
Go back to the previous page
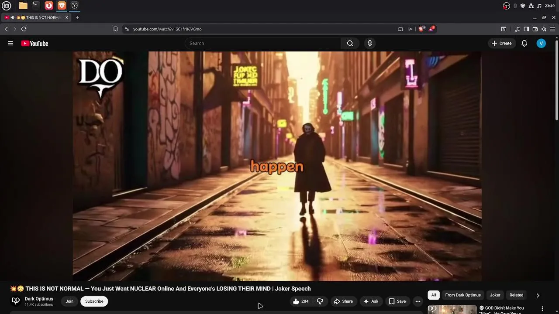7,29
